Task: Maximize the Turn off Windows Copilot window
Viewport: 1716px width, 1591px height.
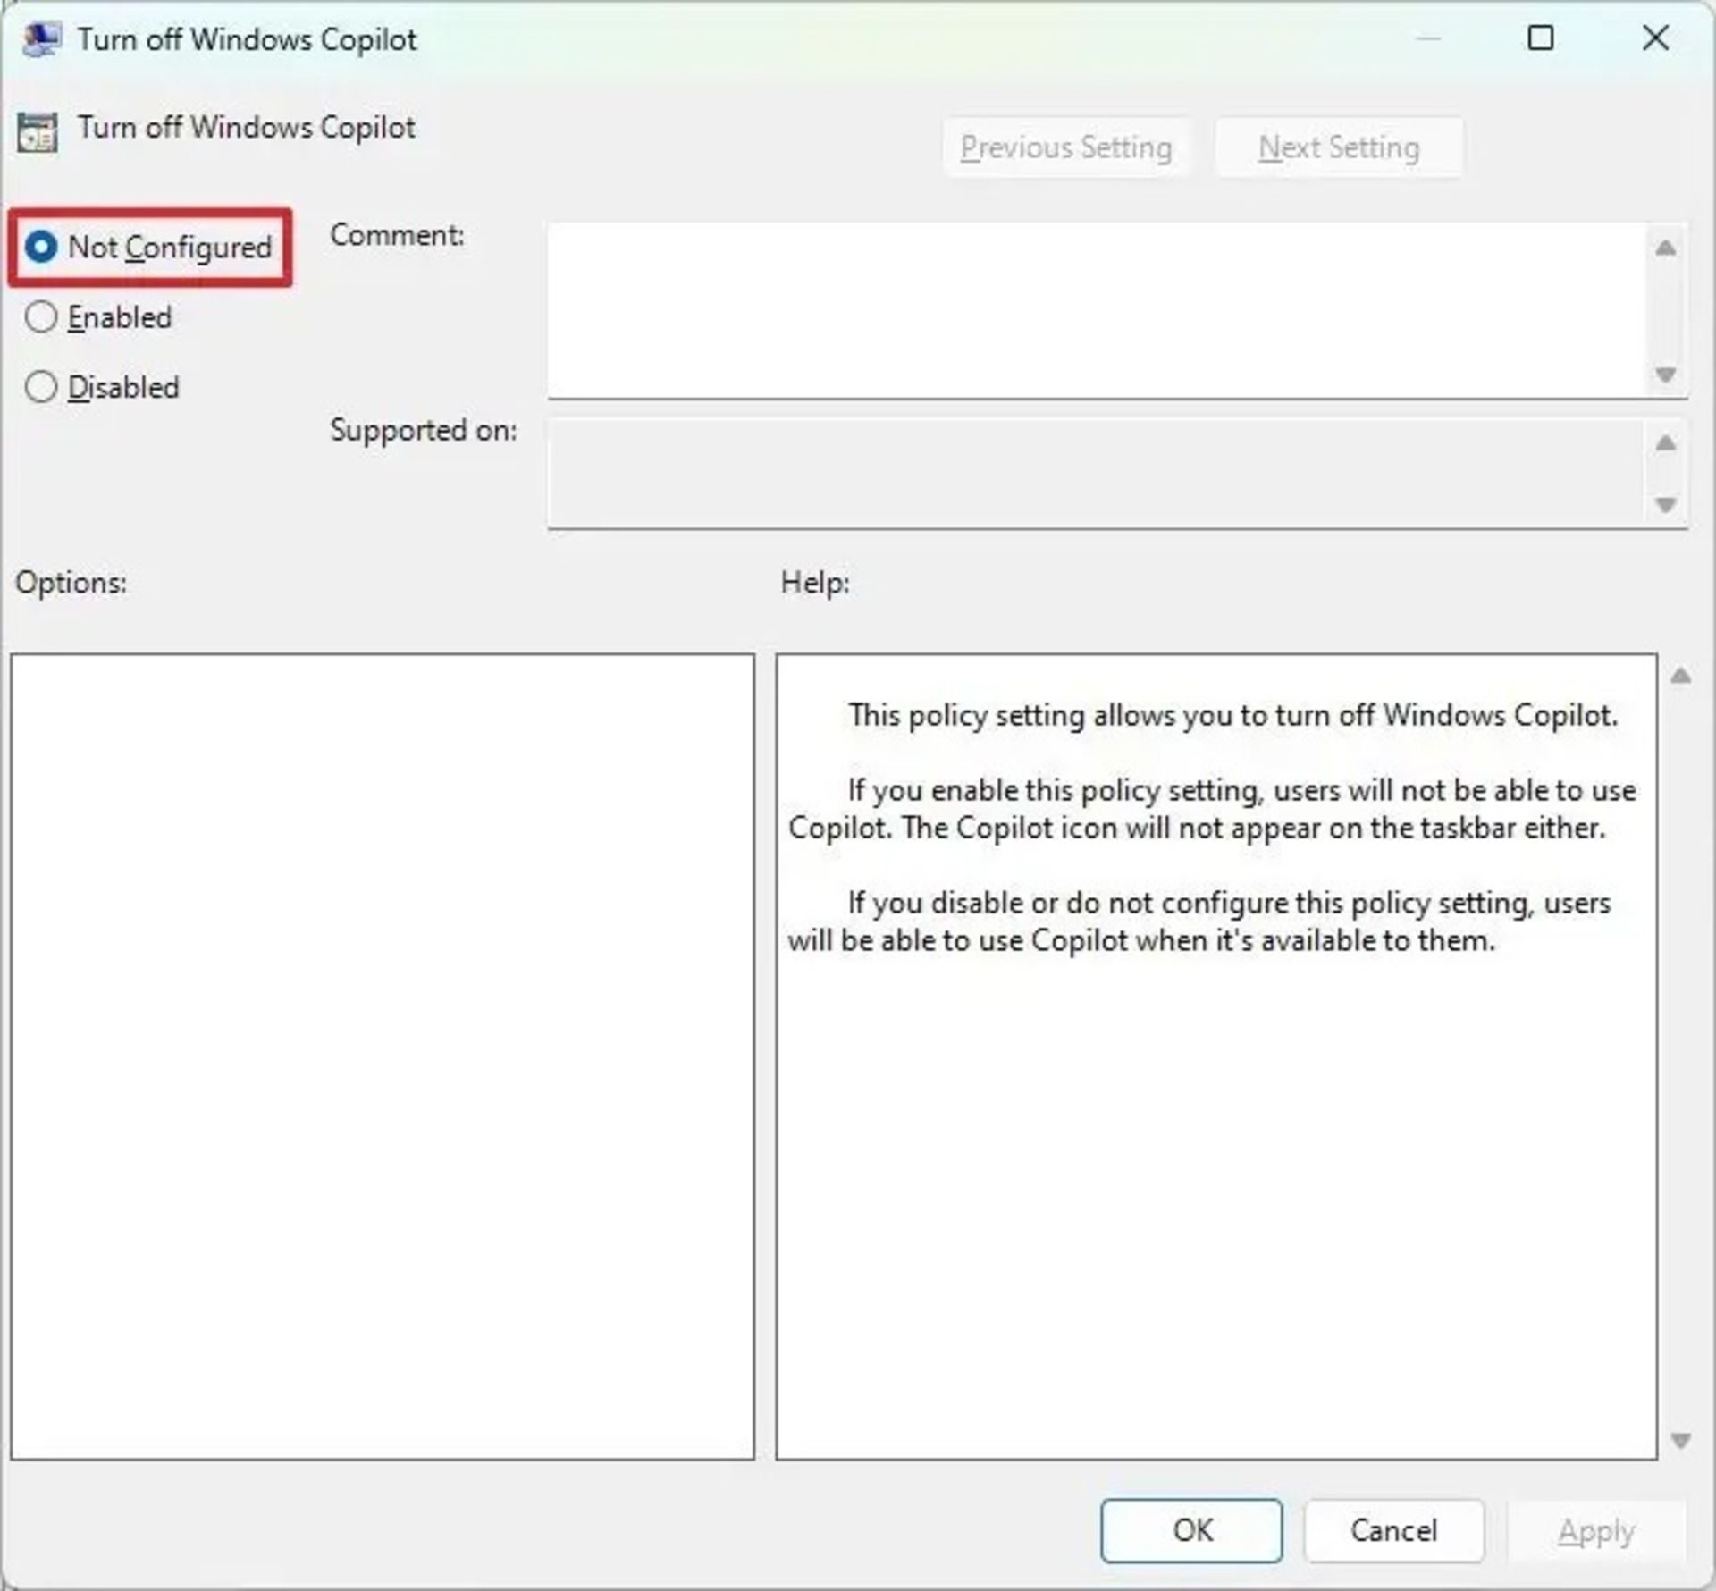Action: pos(1540,38)
